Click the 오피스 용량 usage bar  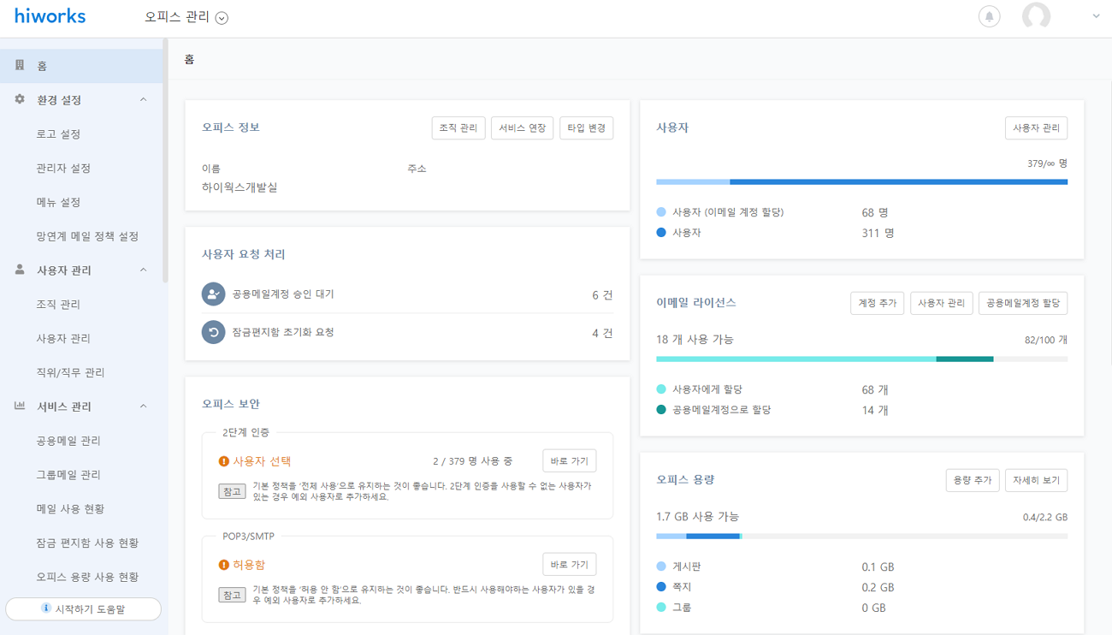click(x=861, y=536)
